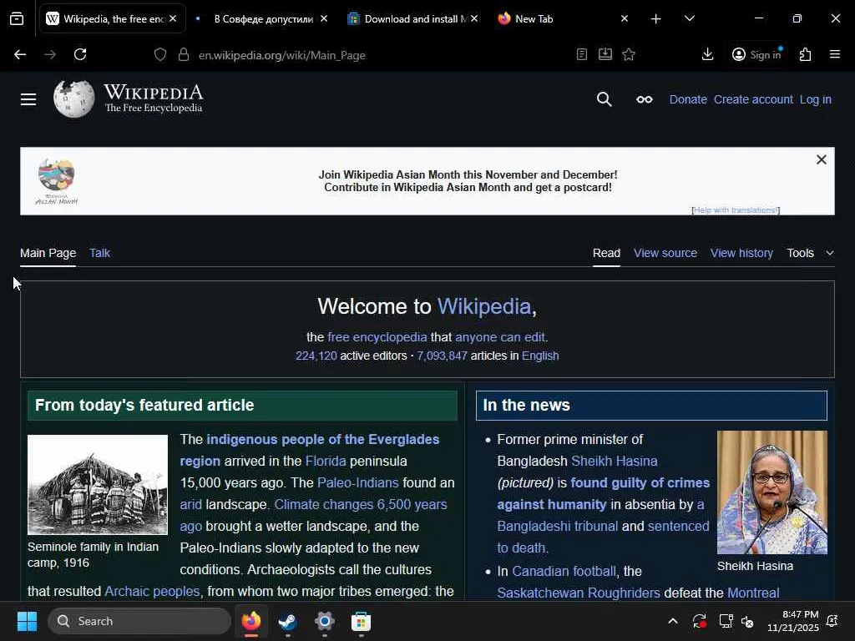Viewport: 855px width, 641px height.
Task: Open tracking protection shield icon
Action: pos(160,54)
